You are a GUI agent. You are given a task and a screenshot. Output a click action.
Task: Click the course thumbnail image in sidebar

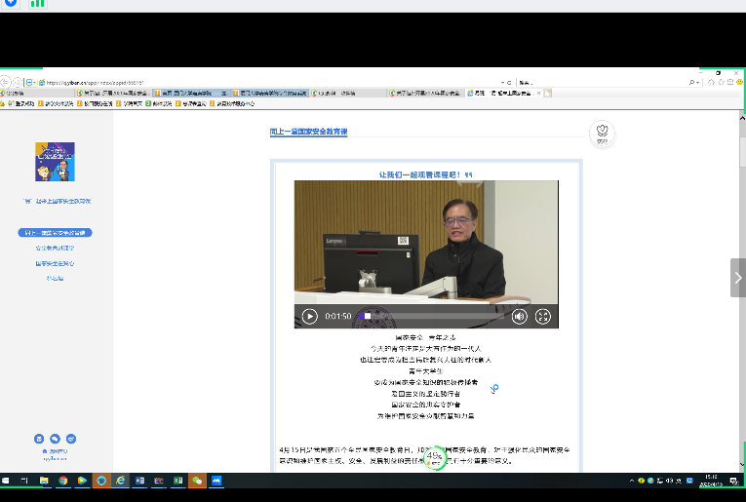pyautogui.click(x=55, y=162)
